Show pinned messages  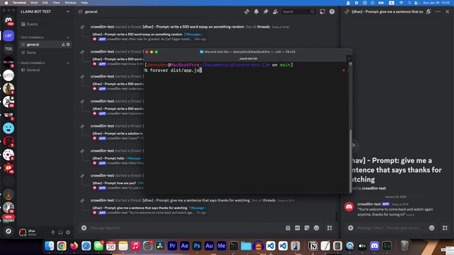tap(266, 12)
